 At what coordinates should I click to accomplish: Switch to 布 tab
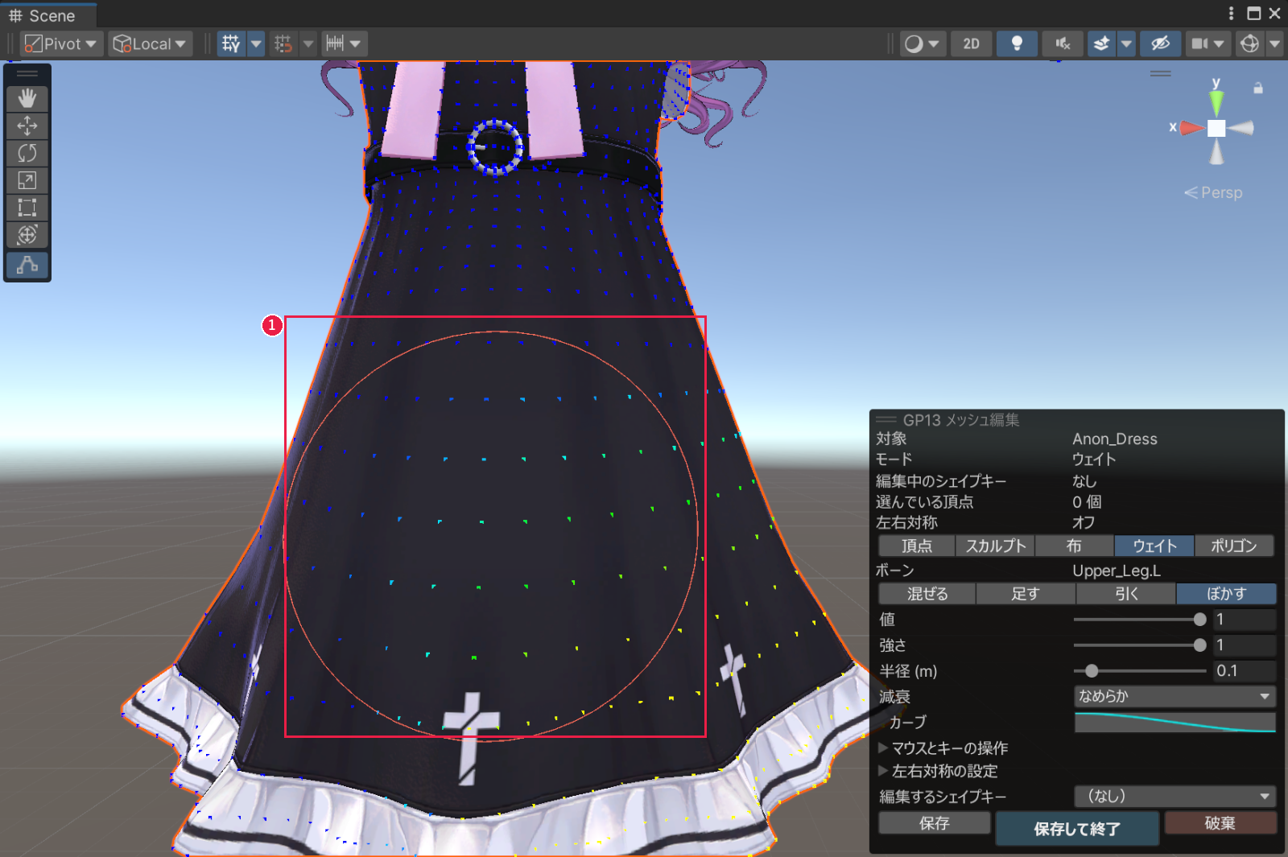[1074, 546]
